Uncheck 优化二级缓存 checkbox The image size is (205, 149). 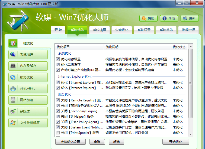[58, 65]
